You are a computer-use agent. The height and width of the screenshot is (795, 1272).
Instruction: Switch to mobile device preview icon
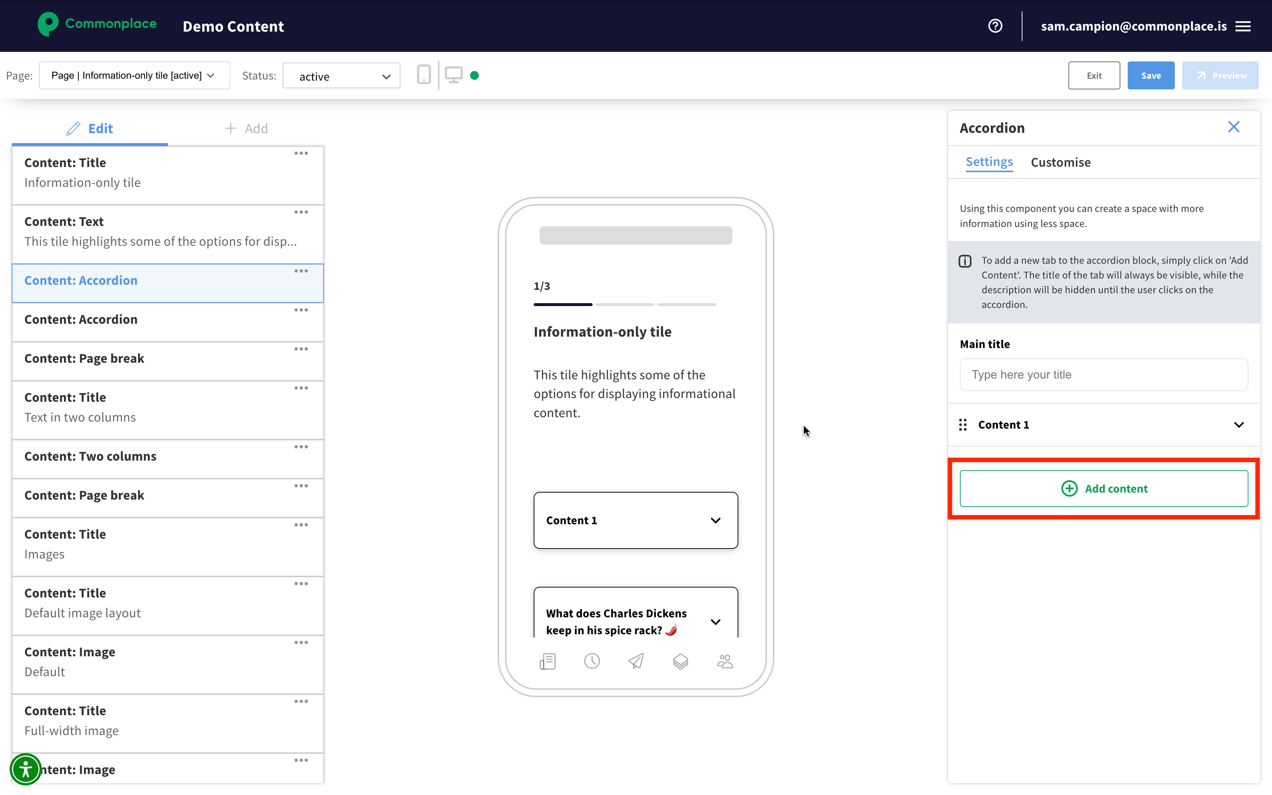(424, 75)
